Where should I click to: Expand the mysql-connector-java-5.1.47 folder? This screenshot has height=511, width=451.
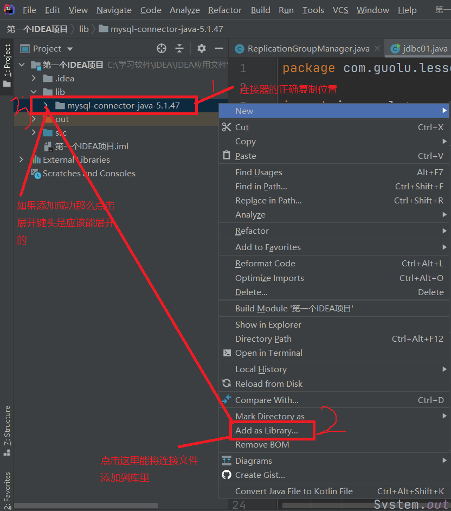point(46,105)
